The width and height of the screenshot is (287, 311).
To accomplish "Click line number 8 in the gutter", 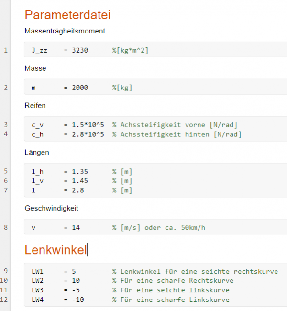I will (6, 227).
